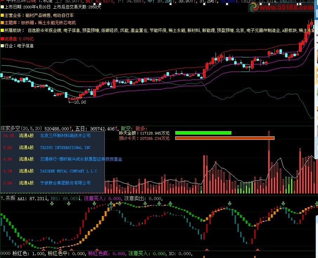The image size is (318, 258).
Task: Click the 预计今天：207266.234万元 text
Action: pos(144,138)
